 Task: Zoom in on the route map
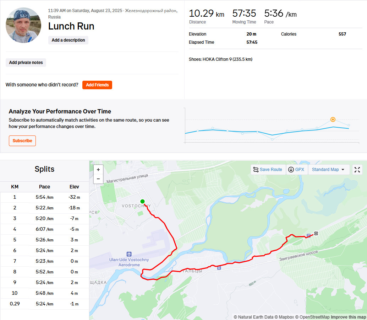coord(98,170)
